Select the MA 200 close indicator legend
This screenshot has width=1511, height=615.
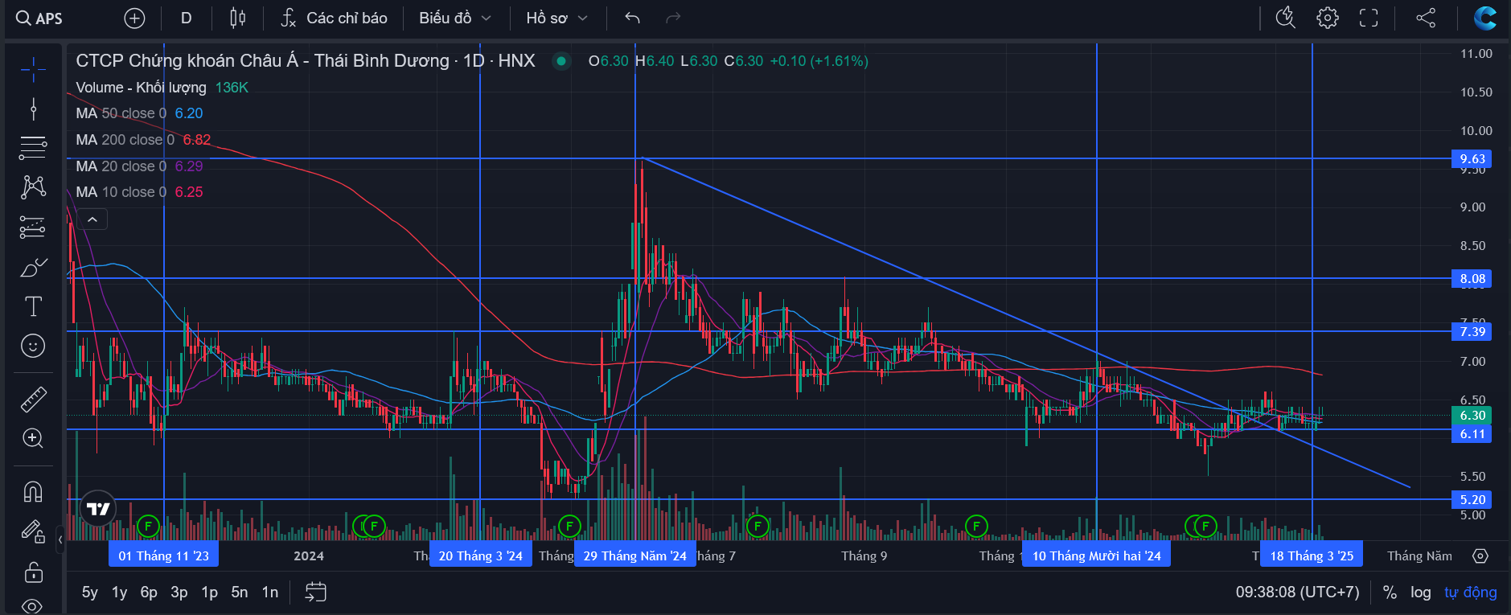point(143,140)
